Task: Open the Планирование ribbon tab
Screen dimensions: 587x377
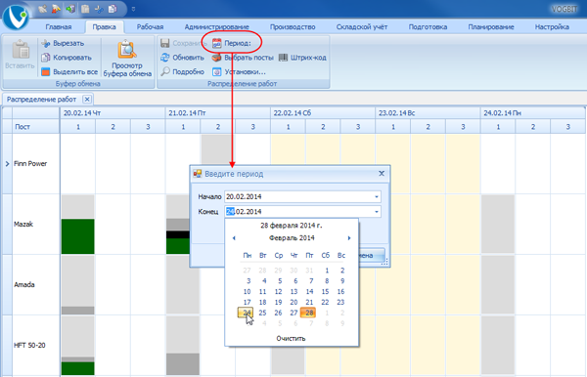Action: pyautogui.click(x=491, y=27)
